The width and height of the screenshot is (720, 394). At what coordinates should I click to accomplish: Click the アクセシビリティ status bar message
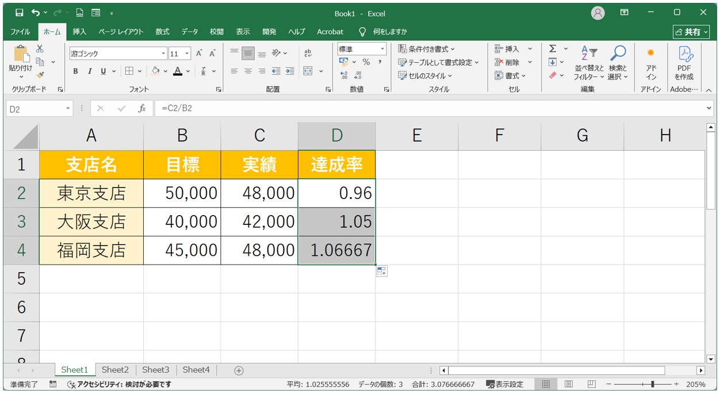click(x=119, y=384)
